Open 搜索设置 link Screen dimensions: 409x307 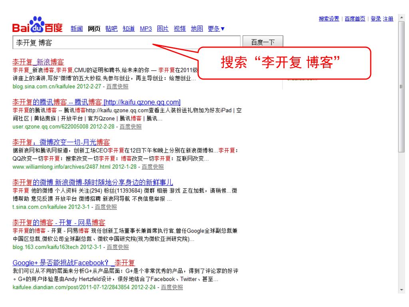[x=329, y=19]
